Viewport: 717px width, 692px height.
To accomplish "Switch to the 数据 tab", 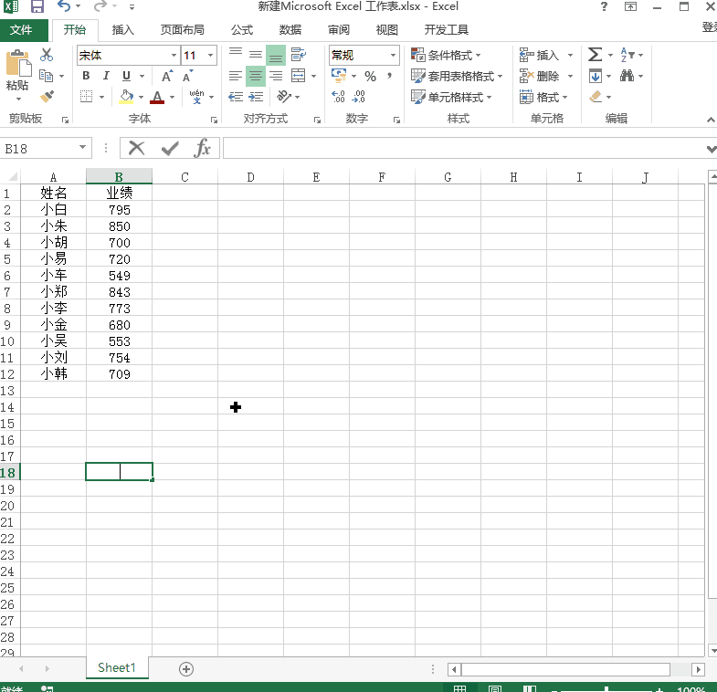I will 290,30.
